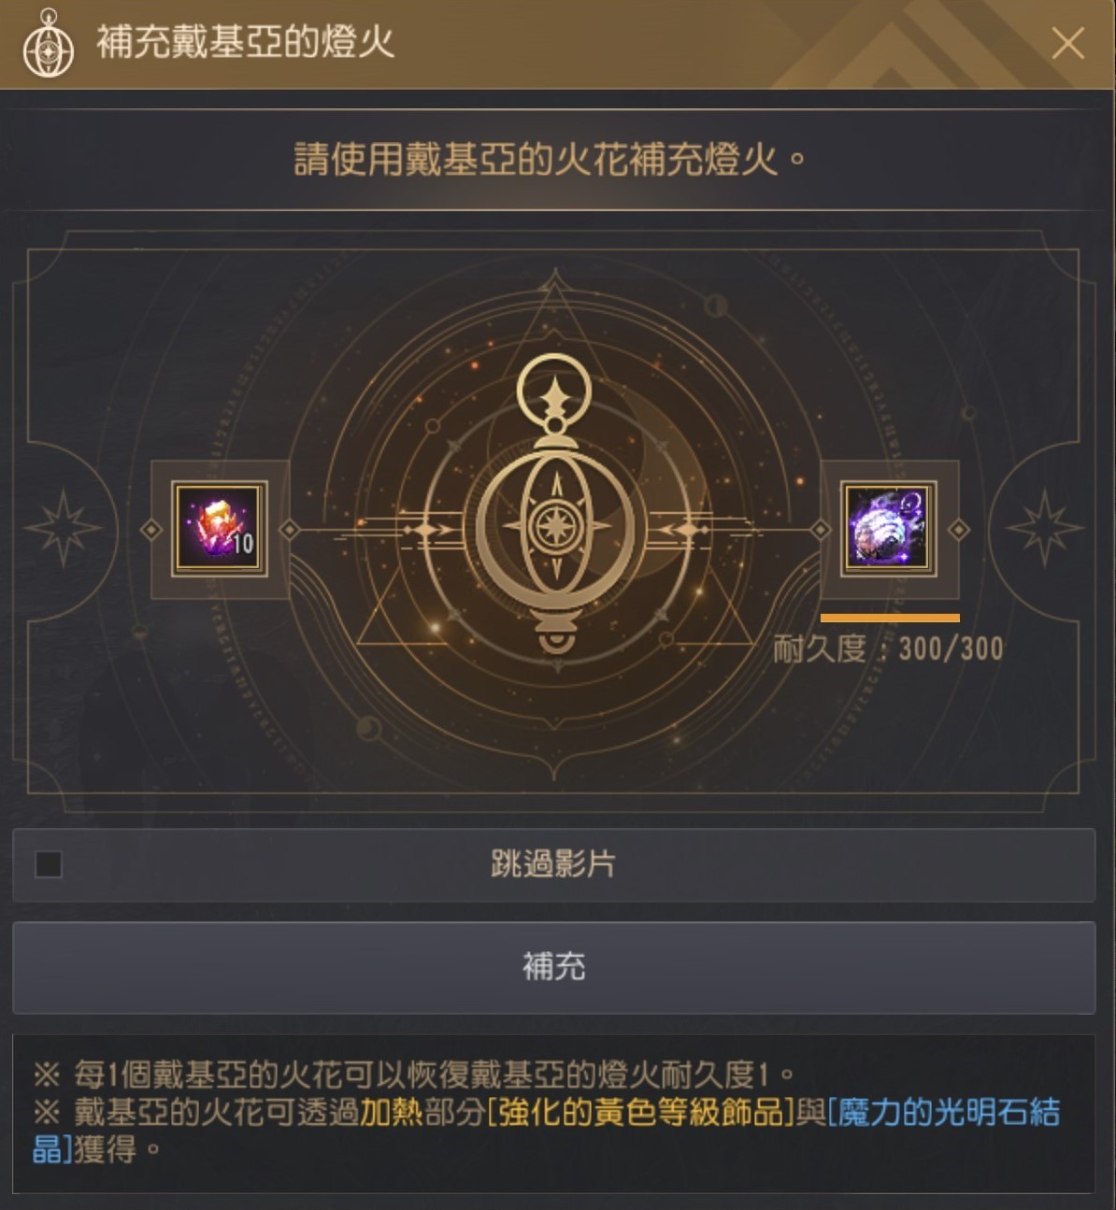Click the diamond marker left of the spark slot
Screen dimensions: 1116x1210
150,530
